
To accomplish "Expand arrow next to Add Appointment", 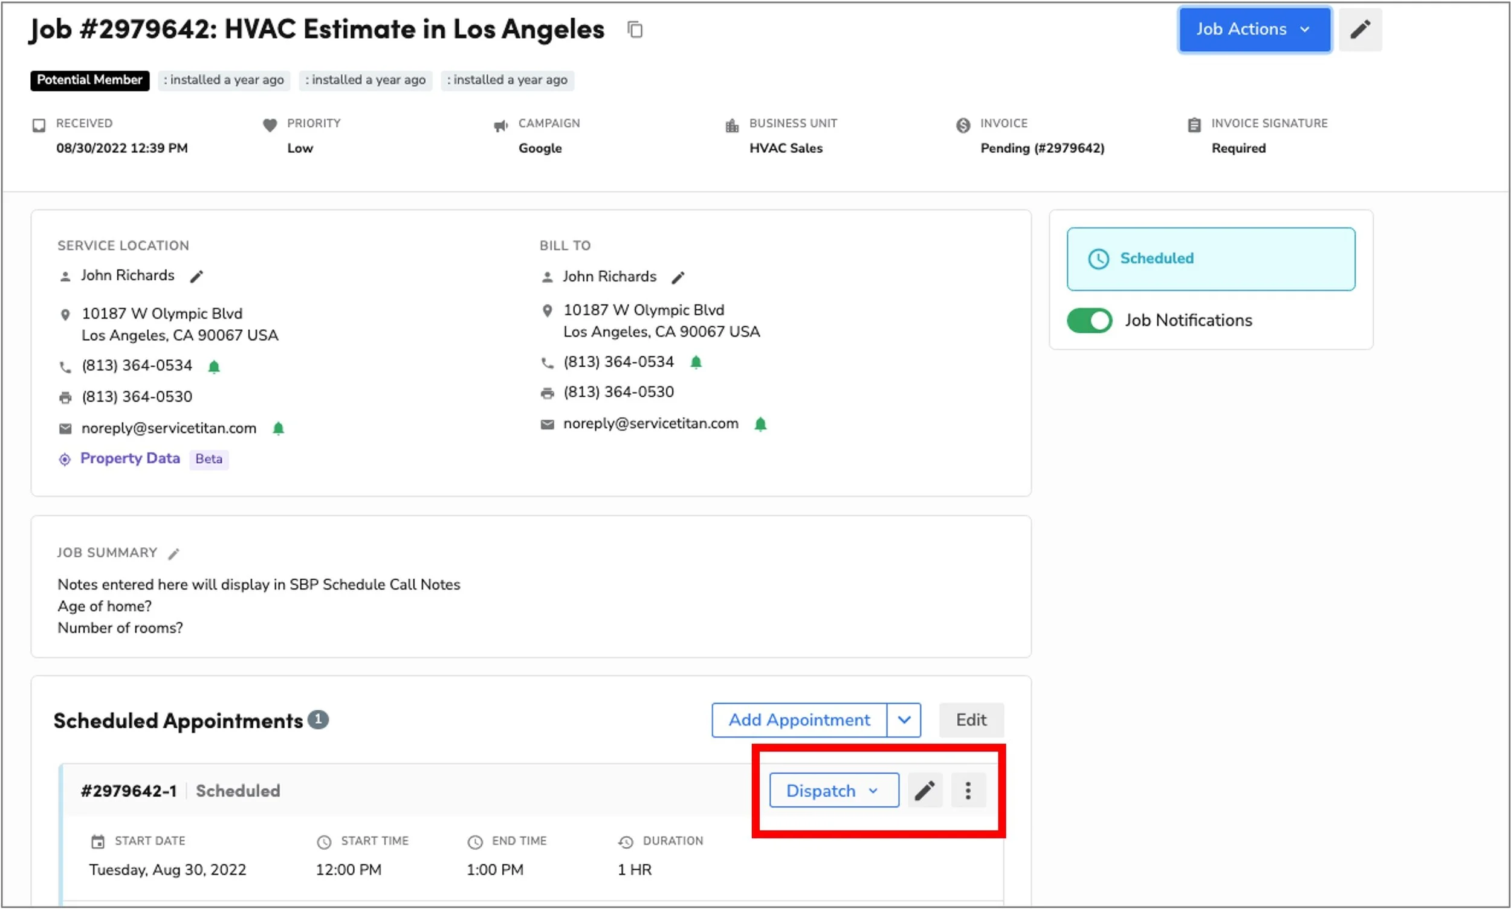I will [x=904, y=720].
